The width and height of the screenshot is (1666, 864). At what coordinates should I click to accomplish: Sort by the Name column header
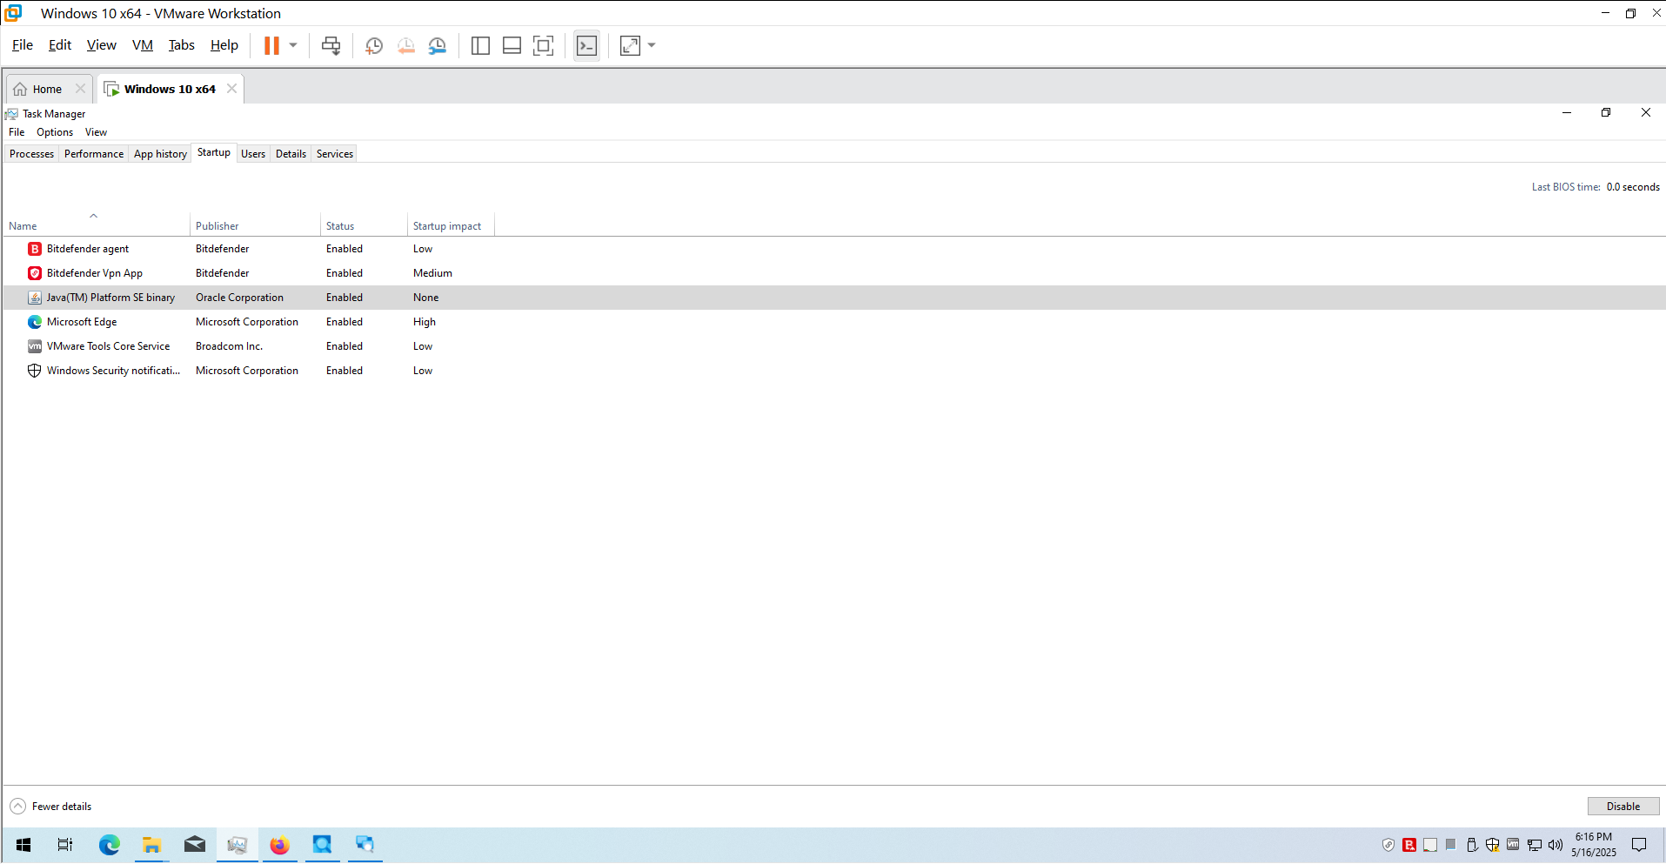tap(97, 225)
